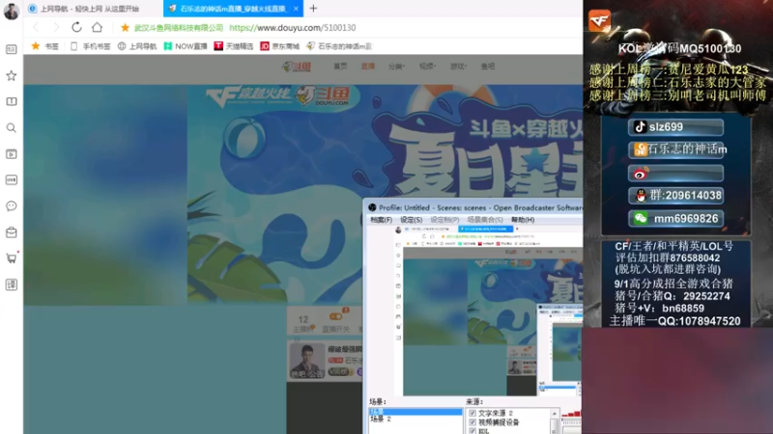The height and width of the screenshot is (434, 773).
Task: Select the highlighted 场景 scene in OBS
Action: point(415,412)
